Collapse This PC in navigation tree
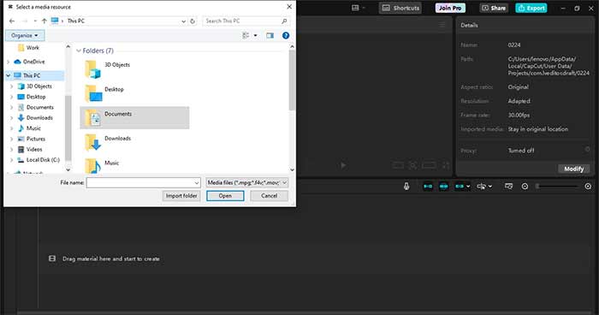Screen dimensions: 599x315 9,75
